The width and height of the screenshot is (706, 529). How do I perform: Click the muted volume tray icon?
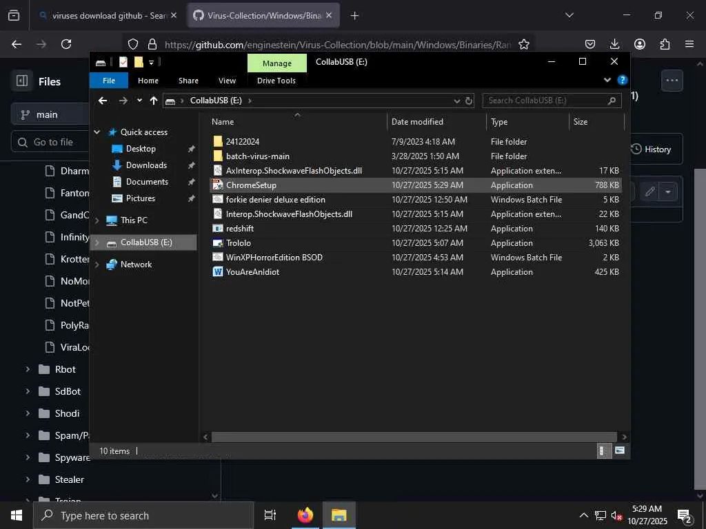[616, 516]
